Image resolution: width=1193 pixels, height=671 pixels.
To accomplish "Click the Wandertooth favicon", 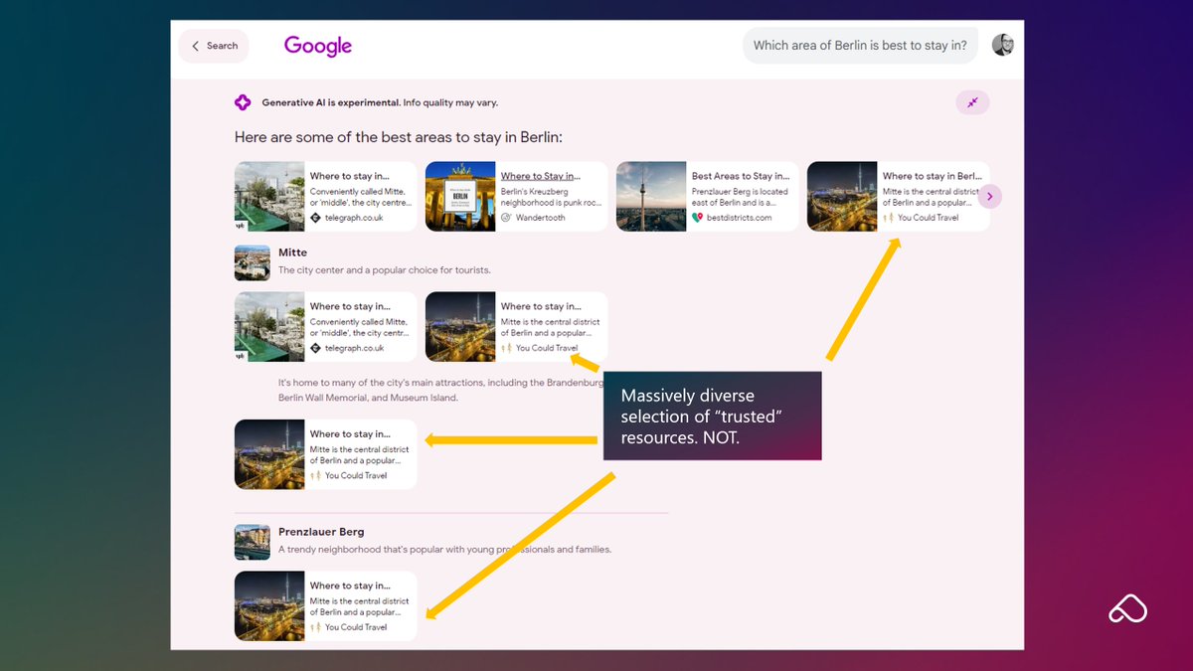I will (x=506, y=218).
